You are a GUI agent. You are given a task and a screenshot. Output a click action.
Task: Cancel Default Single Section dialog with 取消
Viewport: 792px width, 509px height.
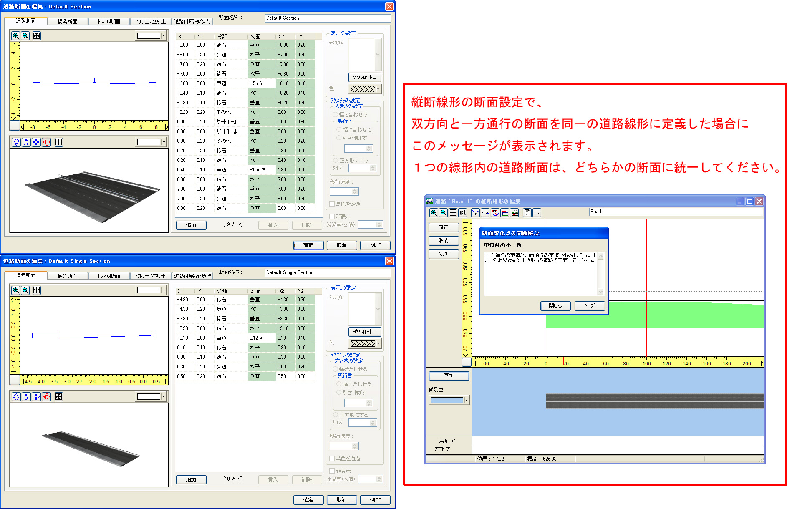tap(342, 500)
